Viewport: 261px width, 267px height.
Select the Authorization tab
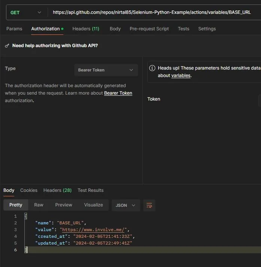[x=47, y=29]
